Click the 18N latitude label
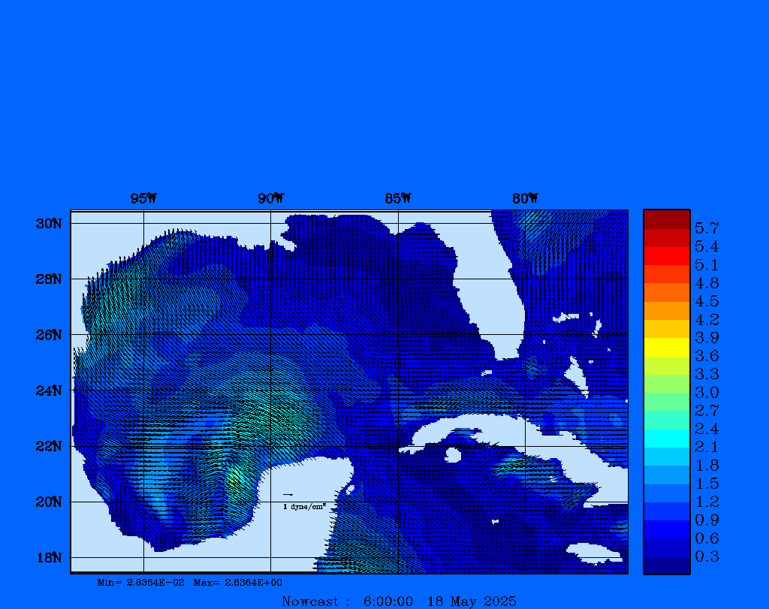The width and height of the screenshot is (769, 609). pyautogui.click(x=48, y=557)
